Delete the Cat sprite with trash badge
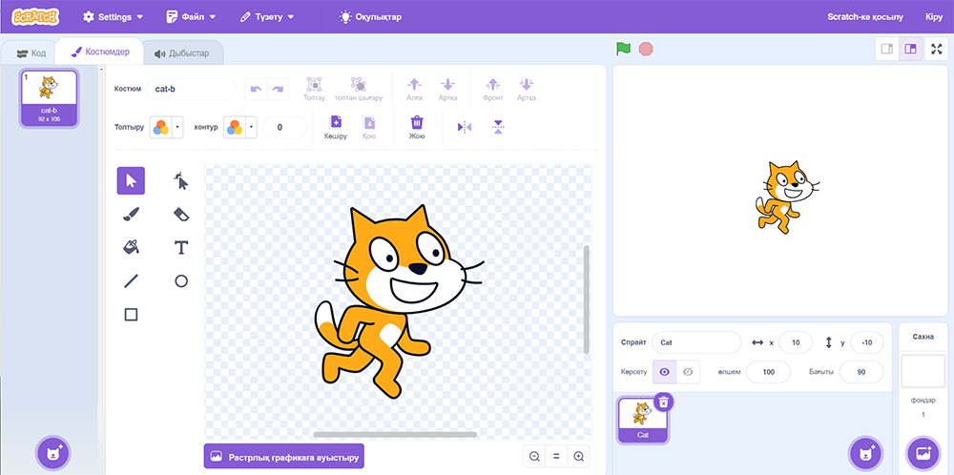 click(x=664, y=402)
